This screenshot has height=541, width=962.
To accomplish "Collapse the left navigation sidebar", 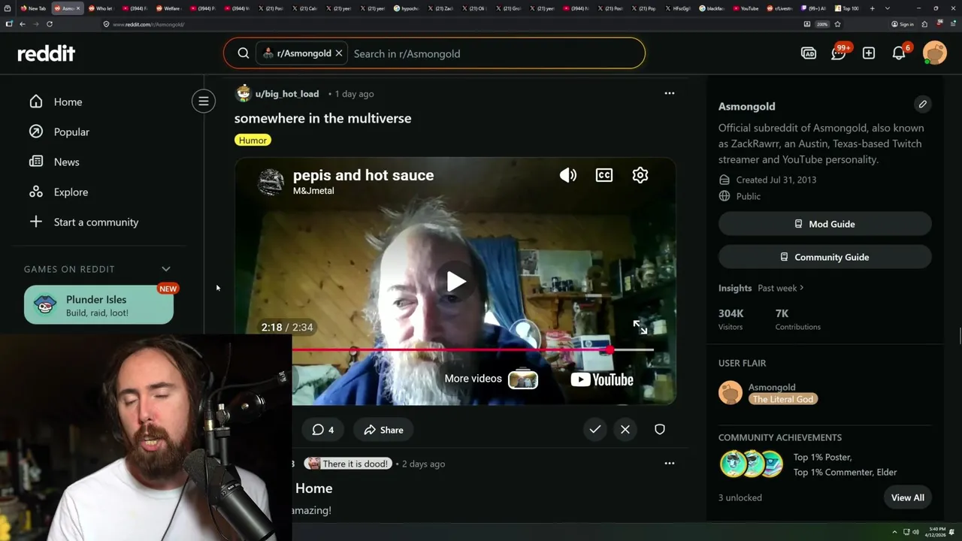I will (x=203, y=101).
